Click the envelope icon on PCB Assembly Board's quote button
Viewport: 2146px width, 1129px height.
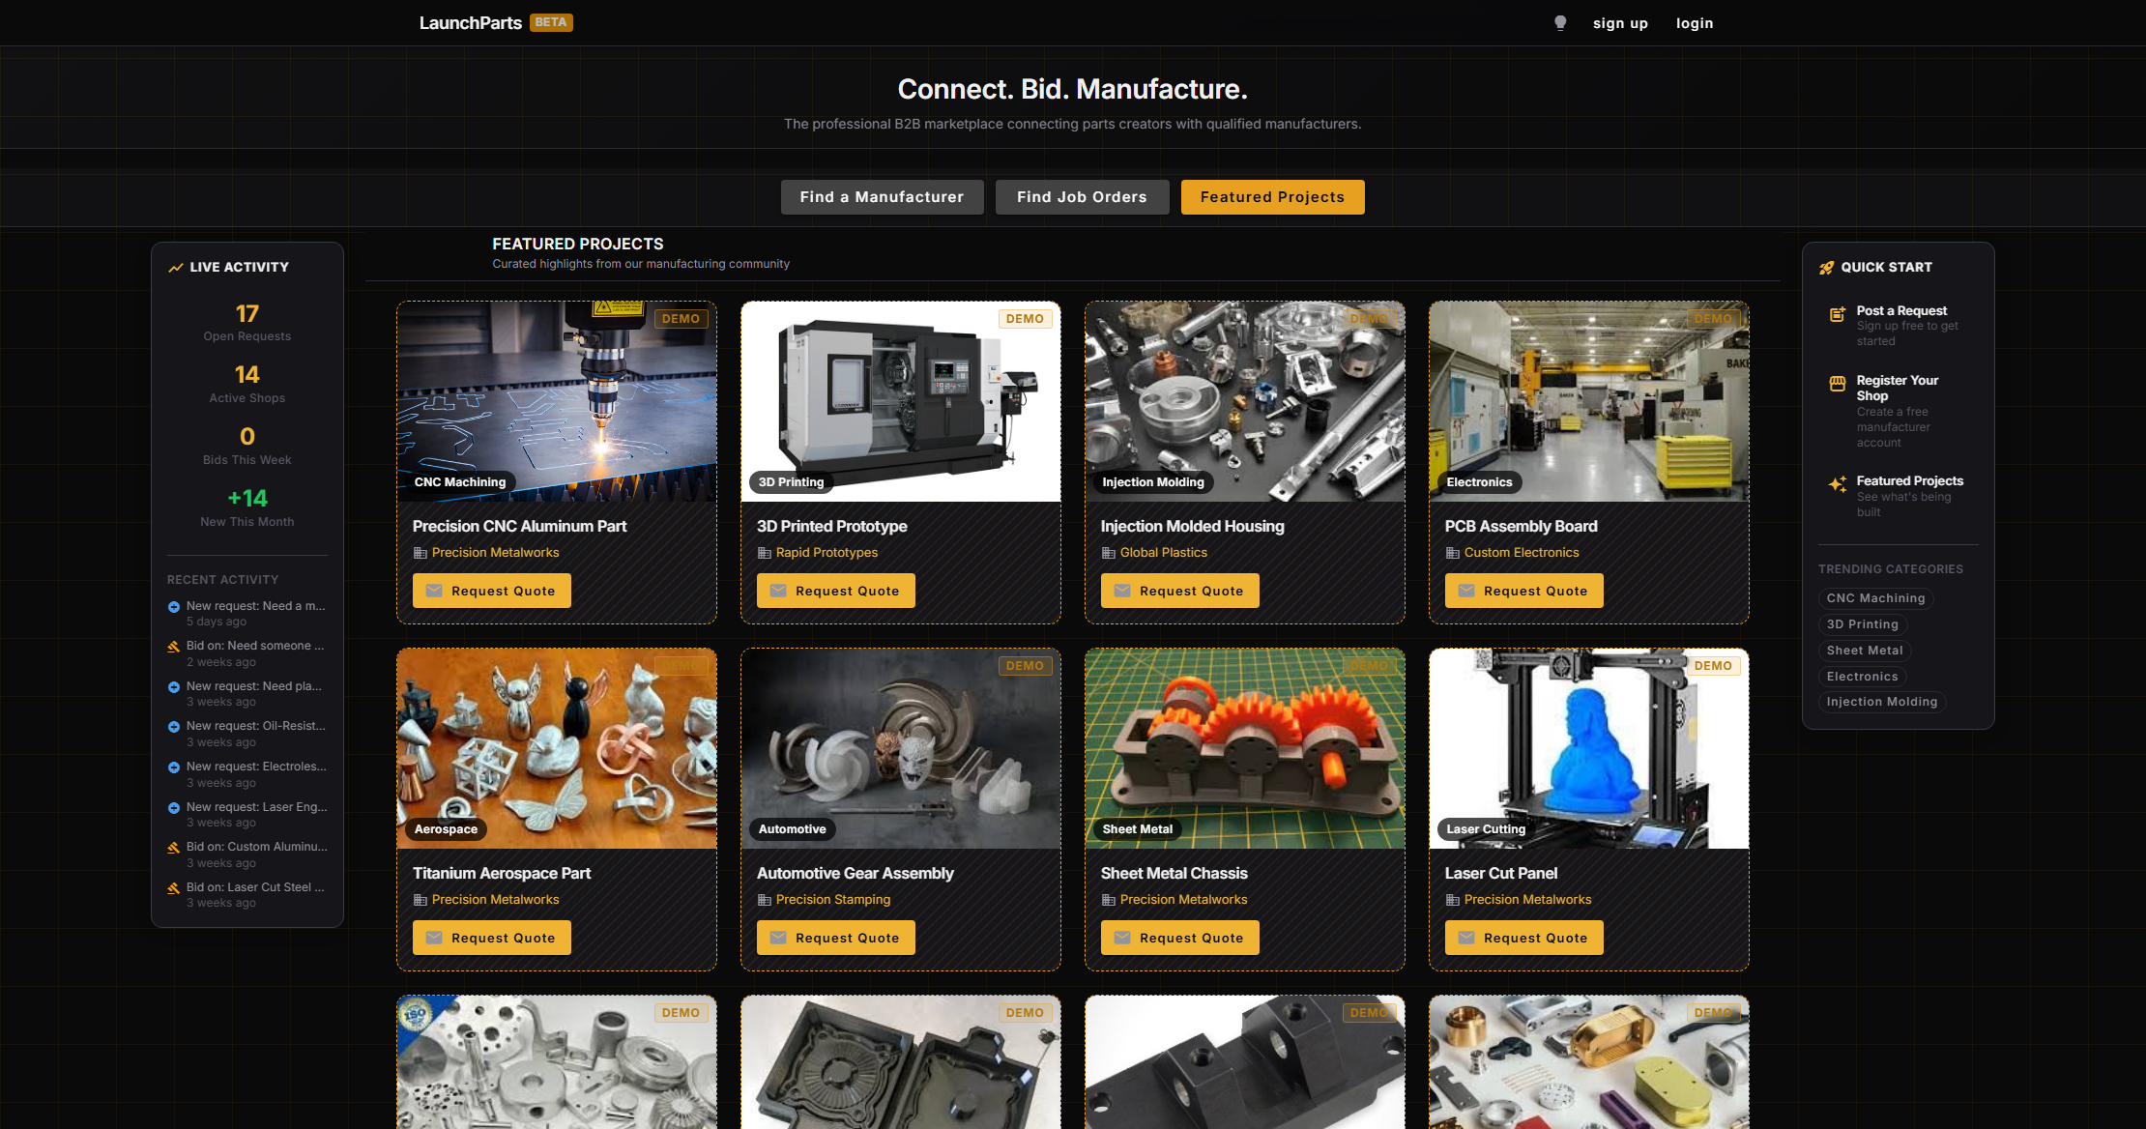1465,591
